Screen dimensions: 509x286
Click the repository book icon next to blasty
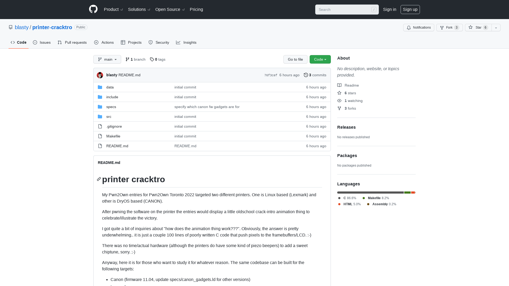tap(11, 27)
